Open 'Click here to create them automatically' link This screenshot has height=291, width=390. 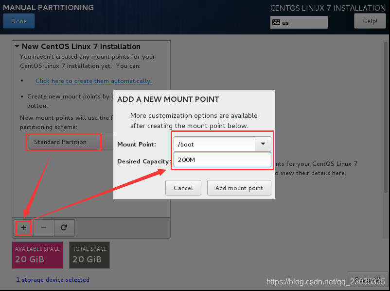coord(94,81)
